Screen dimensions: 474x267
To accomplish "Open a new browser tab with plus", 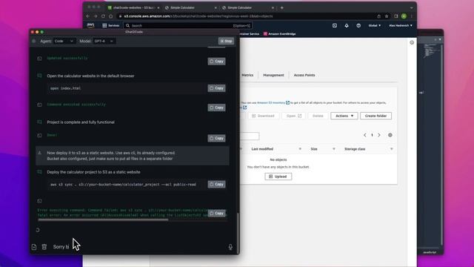I will point(281,7).
